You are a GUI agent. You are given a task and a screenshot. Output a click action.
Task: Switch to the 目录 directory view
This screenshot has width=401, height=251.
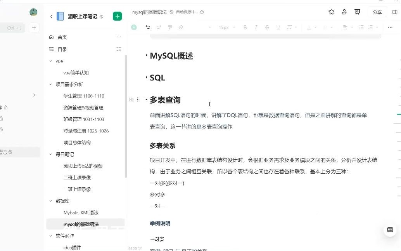[62, 49]
